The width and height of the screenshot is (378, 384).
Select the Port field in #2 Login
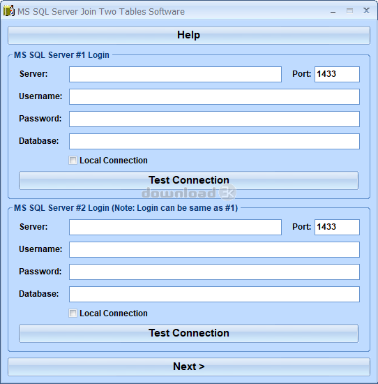pos(337,227)
